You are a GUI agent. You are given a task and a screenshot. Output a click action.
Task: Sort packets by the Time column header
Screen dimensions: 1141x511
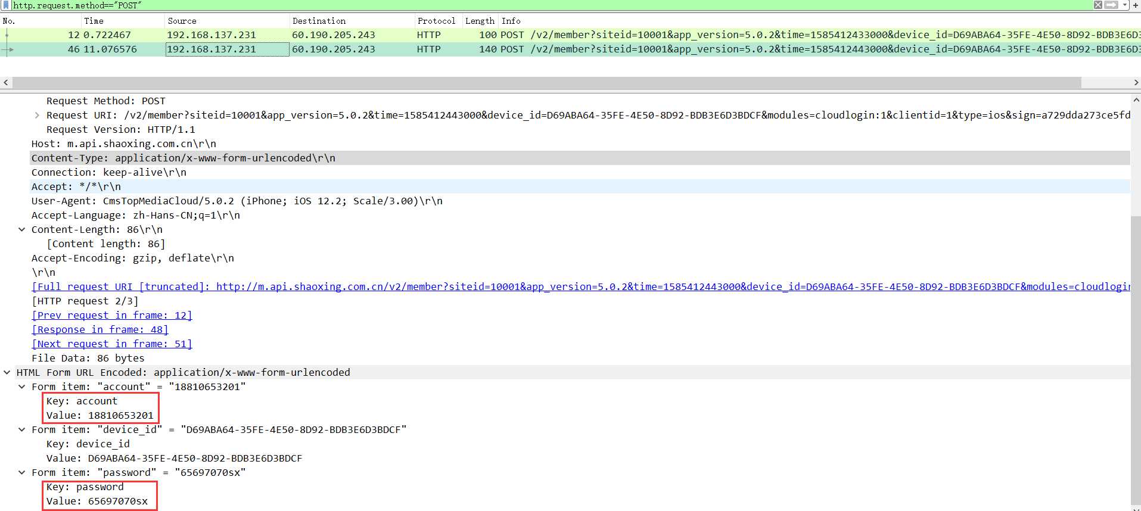[123, 21]
